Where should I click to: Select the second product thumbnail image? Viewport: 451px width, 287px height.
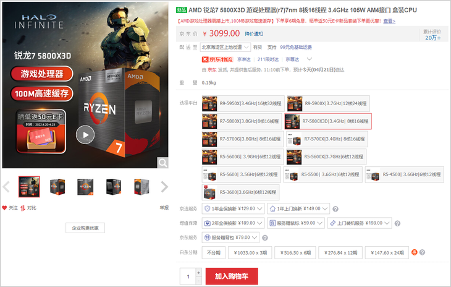coord(57,186)
